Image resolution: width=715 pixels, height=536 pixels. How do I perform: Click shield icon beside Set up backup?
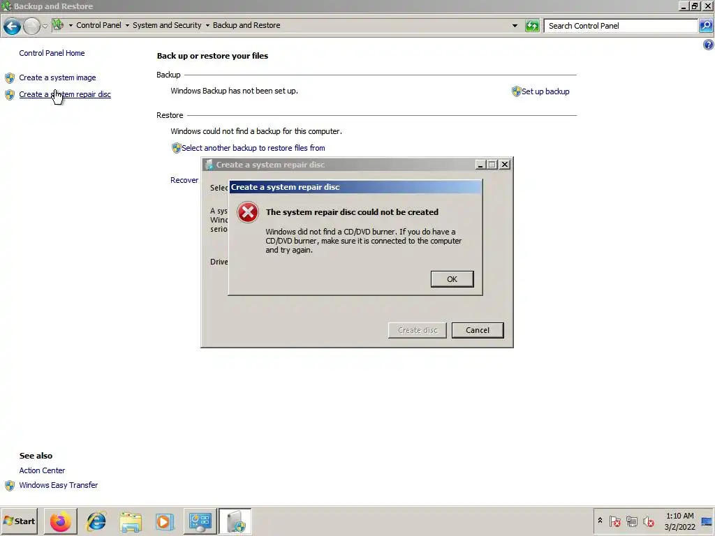click(516, 91)
